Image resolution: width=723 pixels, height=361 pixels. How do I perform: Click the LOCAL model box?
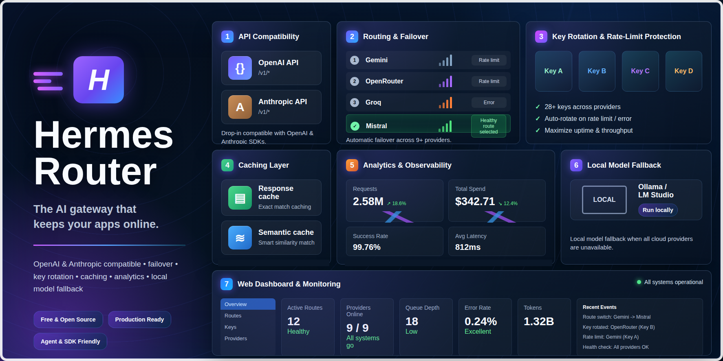(604, 200)
